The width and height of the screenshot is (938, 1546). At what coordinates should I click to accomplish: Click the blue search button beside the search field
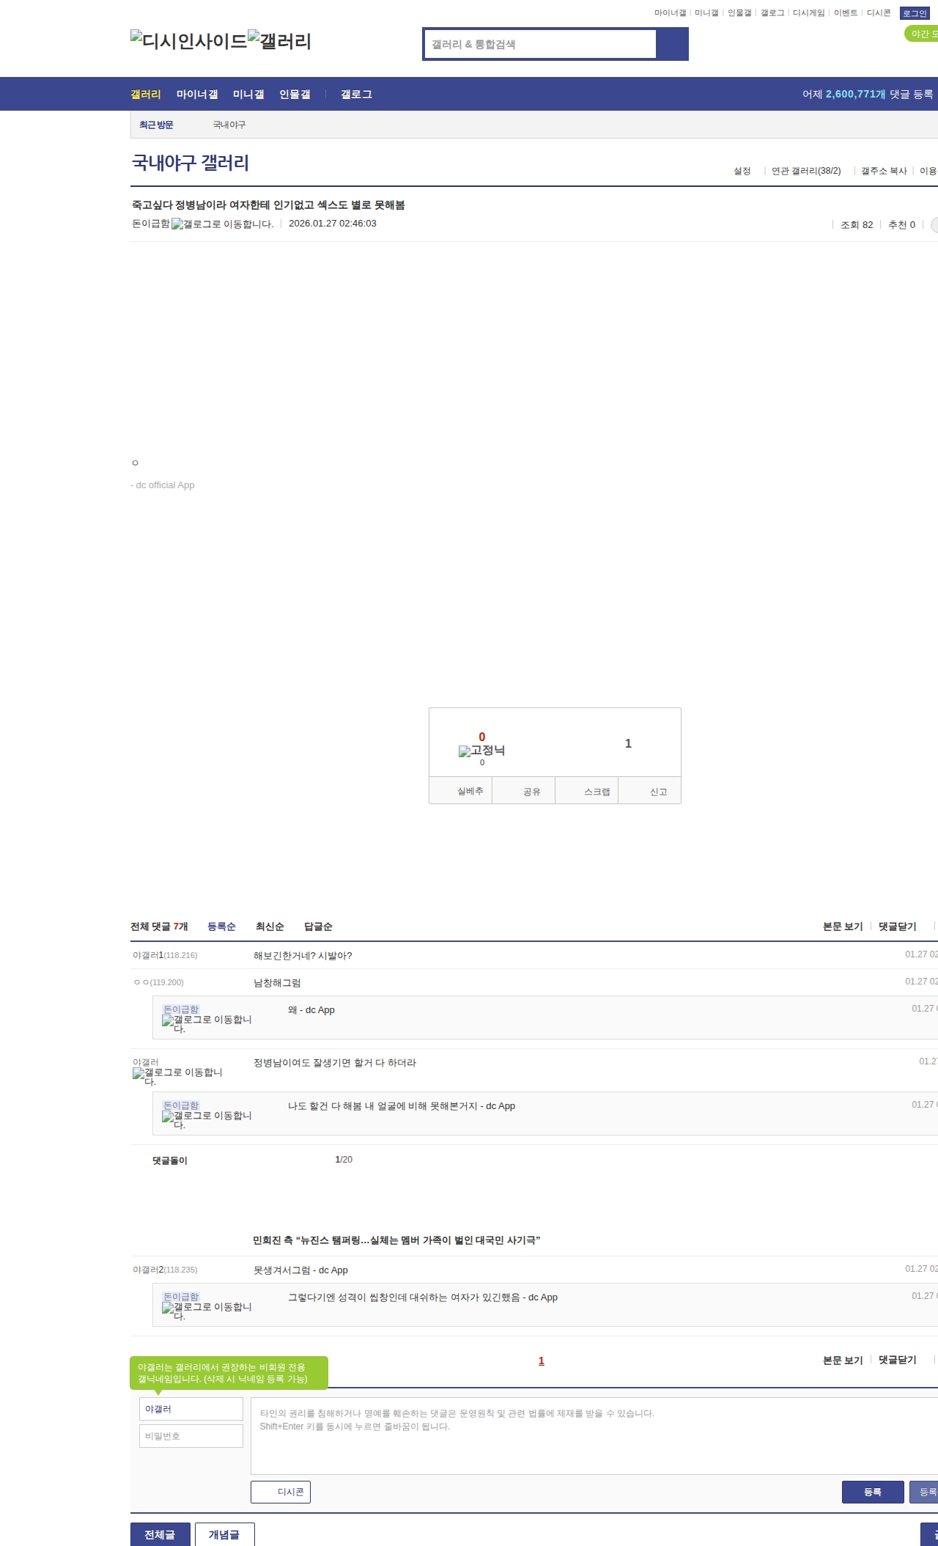pos(672,44)
